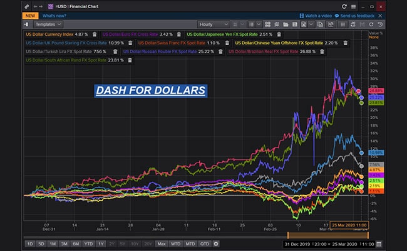Open the calendar picker icon
407x251 pixels.
click(379, 244)
